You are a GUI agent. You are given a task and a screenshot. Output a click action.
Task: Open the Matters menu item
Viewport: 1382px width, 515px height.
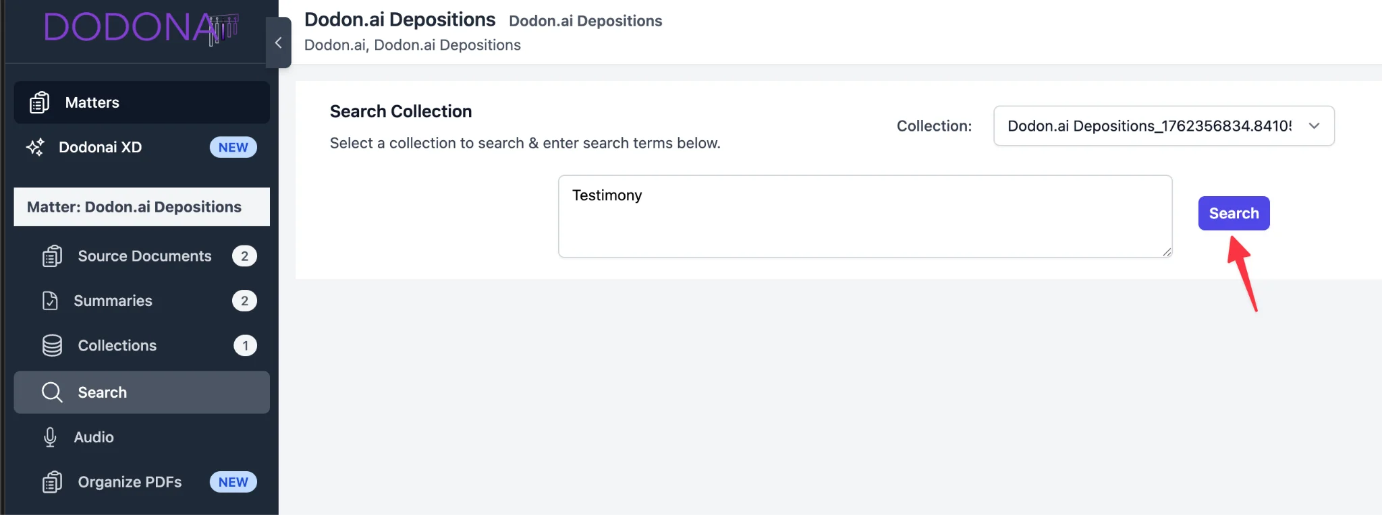[x=92, y=102]
